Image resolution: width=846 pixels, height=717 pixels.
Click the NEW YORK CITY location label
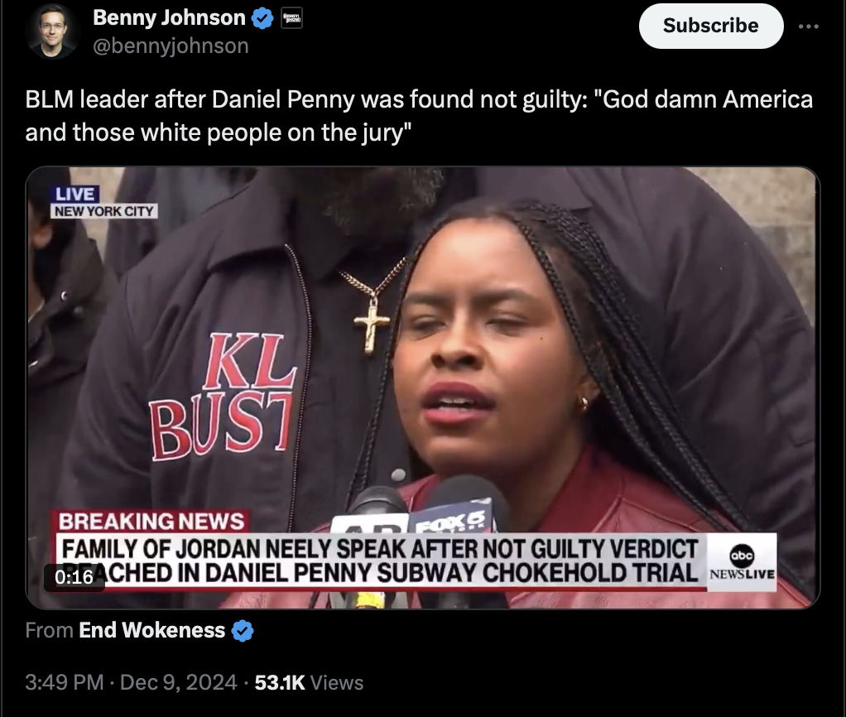point(104,211)
